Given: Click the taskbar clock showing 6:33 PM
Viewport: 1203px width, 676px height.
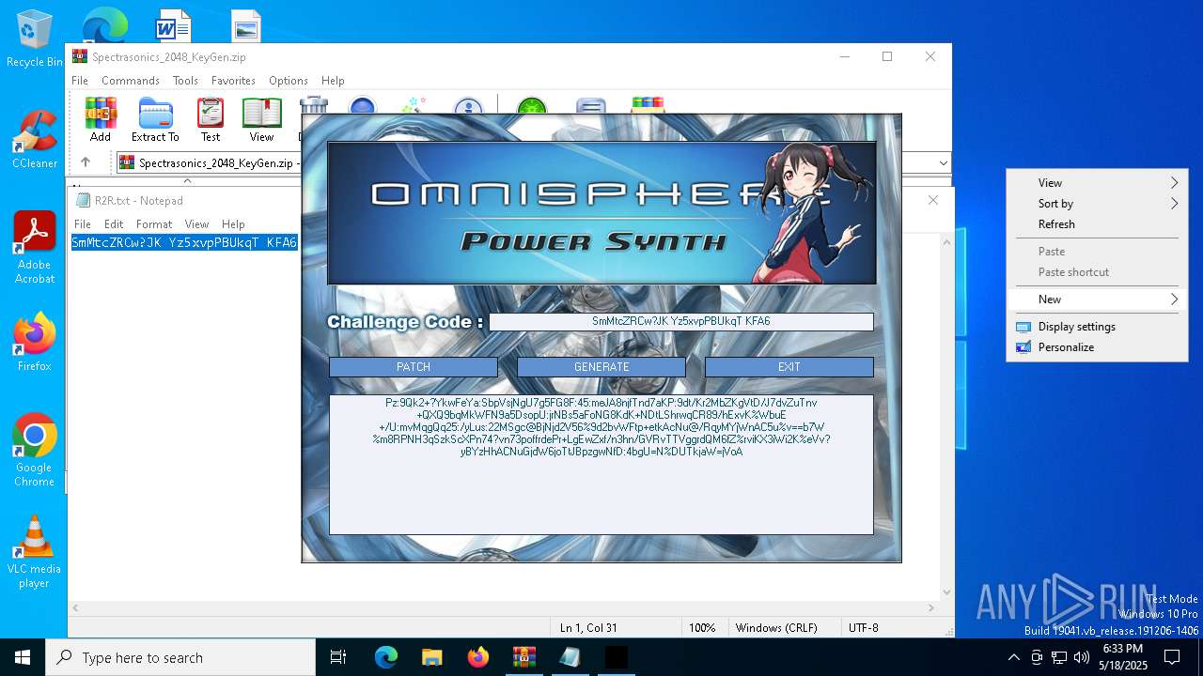Looking at the screenshot, I should coord(1124,657).
